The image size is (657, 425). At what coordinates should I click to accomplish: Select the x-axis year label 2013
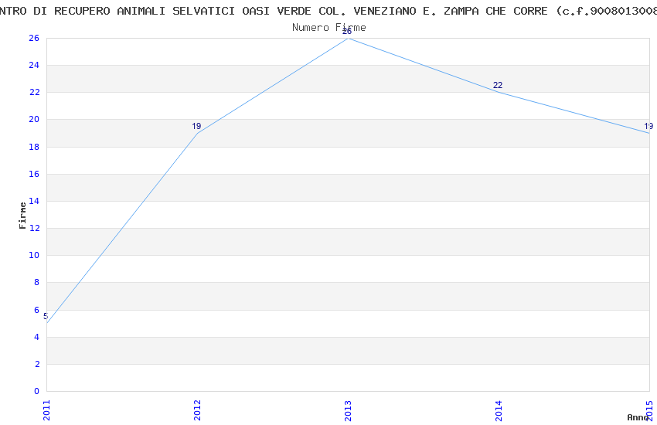click(x=348, y=410)
